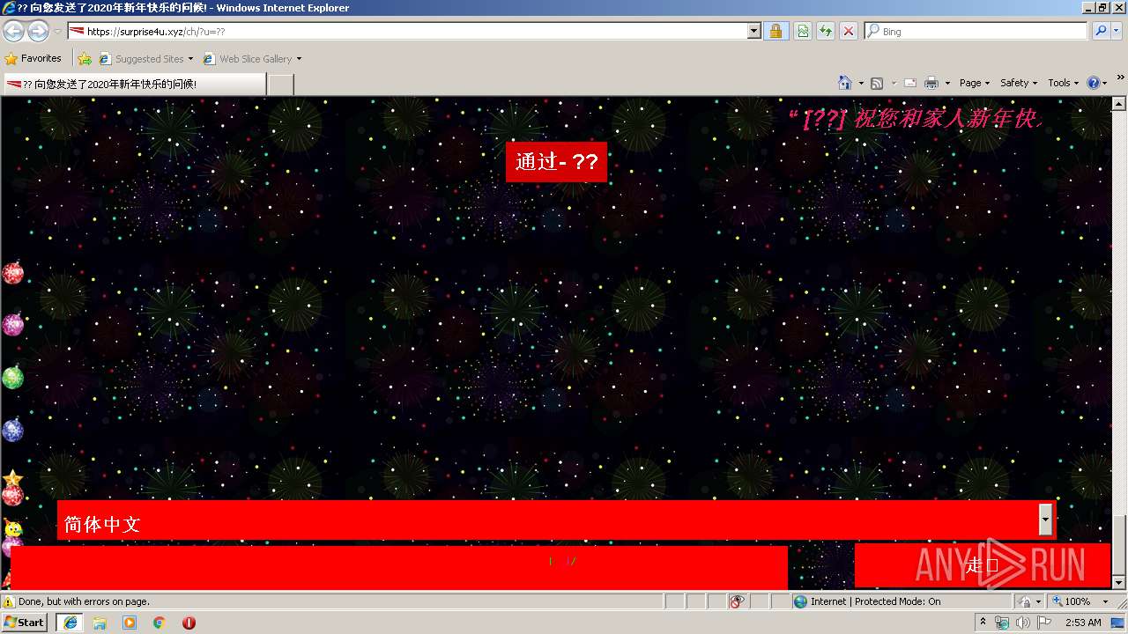Image resolution: width=1128 pixels, height=634 pixels.
Task: Click the Help question mark icon
Action: coord(1094,83)
